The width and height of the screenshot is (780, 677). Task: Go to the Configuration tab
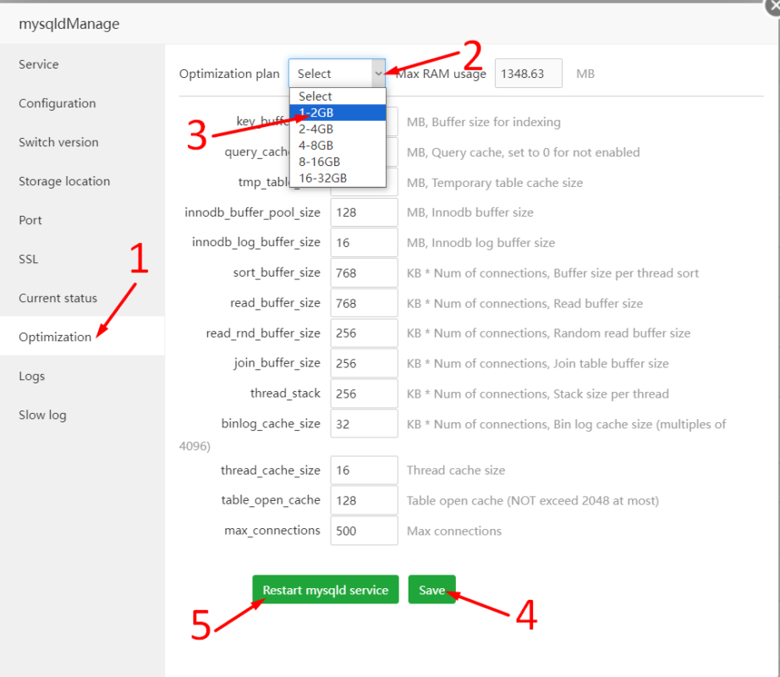pyautogui.click(x=58, y=103)
